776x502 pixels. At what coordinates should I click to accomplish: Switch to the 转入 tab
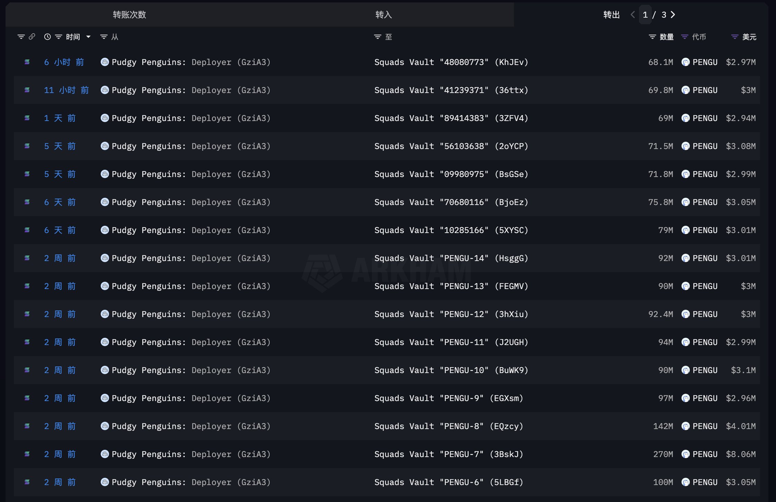[384, 15]
